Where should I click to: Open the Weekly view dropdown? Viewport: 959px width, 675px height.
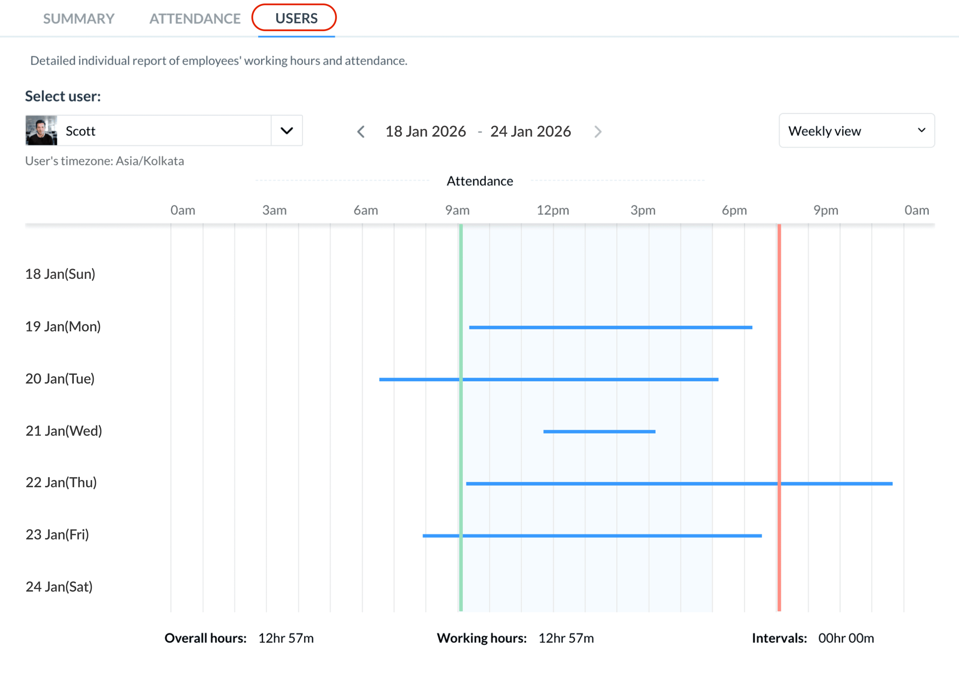pyautogui.click(x=856, y=131)
